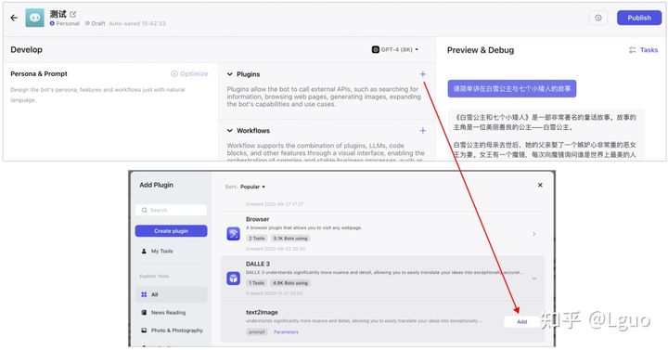Click the Optimize prompt button
The image size is (668, 350).
click(x=189, y=73)
